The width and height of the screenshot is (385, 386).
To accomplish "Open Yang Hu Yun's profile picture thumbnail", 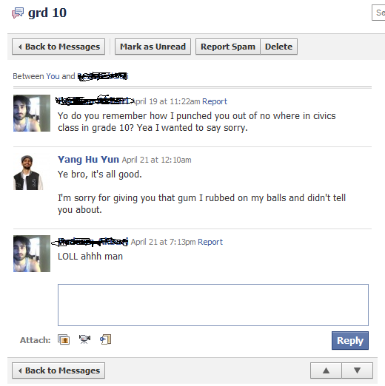I will tap(28, 172).
